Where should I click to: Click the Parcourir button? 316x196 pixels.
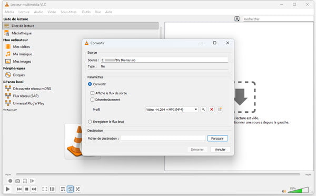218,139
